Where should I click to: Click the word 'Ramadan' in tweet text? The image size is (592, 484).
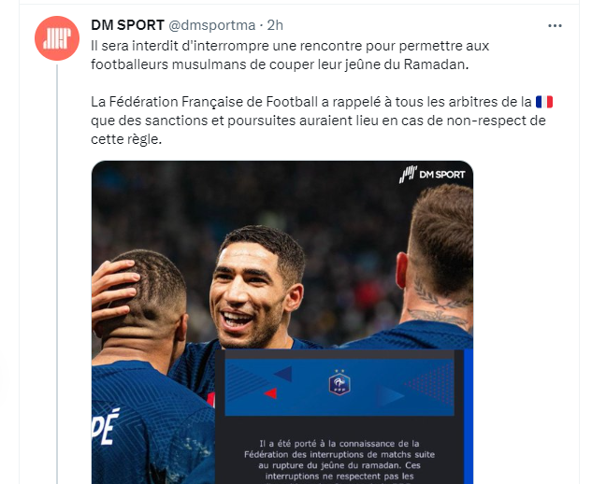(434, 64)
